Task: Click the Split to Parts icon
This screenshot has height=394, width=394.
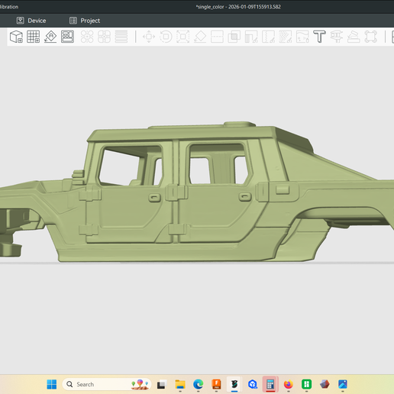Action: click(x=104, y=37)
